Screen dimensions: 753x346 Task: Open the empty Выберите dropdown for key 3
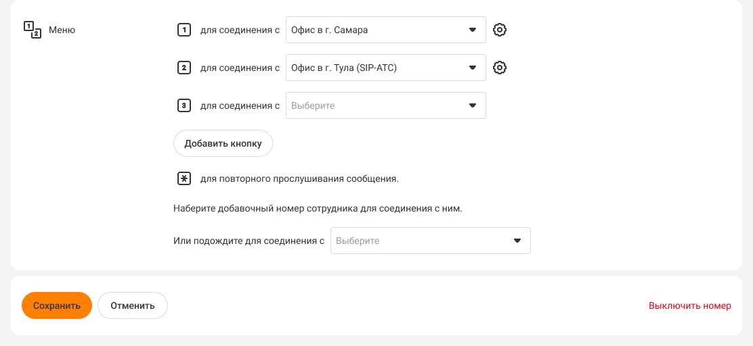pyautogui.click(x=376, y=105)
